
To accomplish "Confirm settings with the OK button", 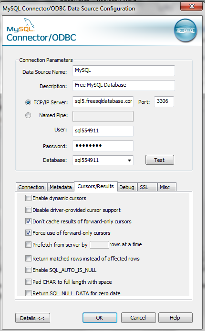I will pos(100,318).
